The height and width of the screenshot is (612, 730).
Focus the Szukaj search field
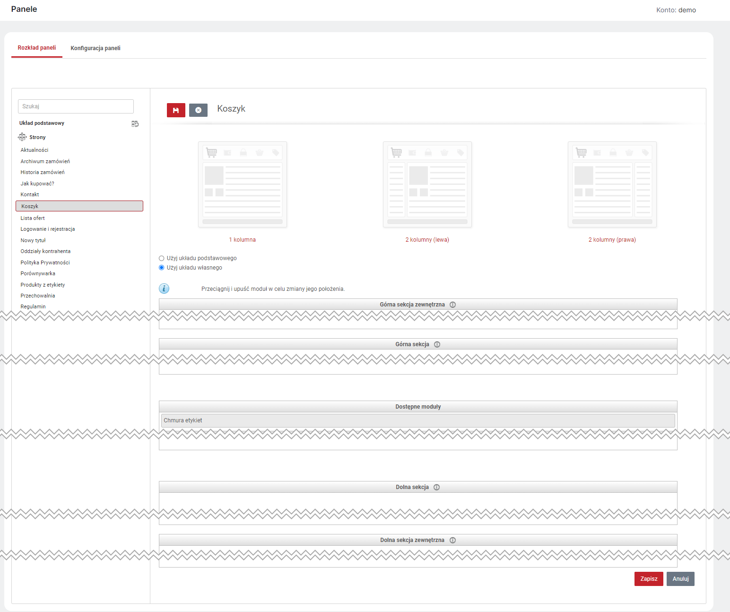click(76, 106)
